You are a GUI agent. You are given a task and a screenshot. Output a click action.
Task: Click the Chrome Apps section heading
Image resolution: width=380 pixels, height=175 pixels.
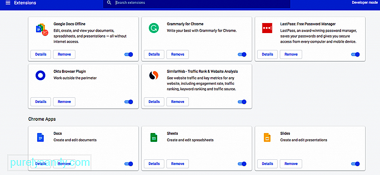42,119
